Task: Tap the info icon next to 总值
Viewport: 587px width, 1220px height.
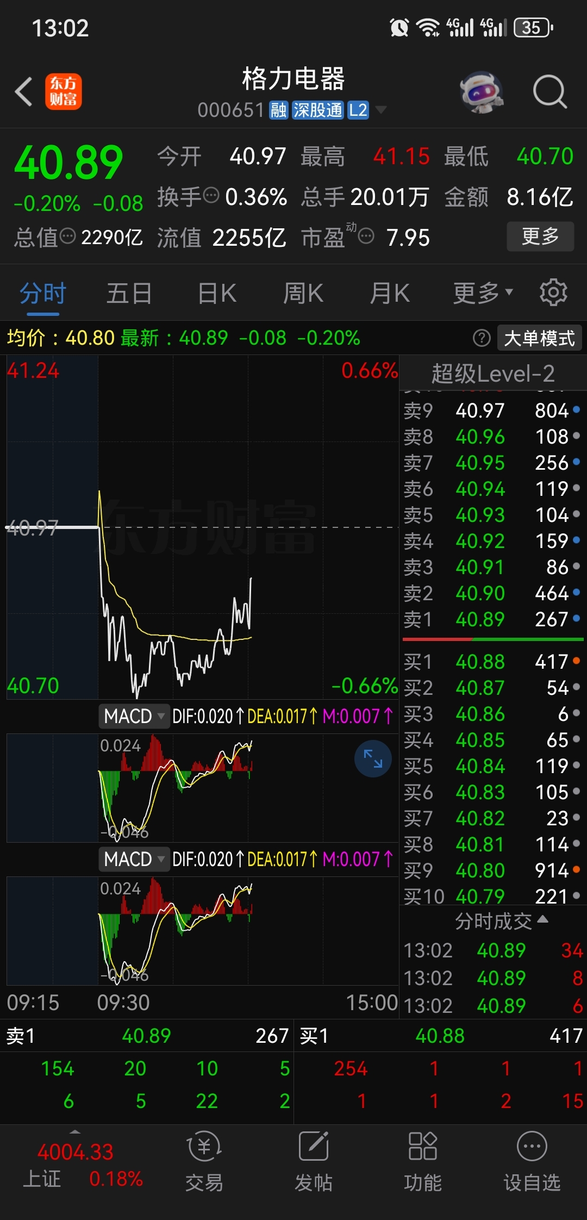Action: 67,236
